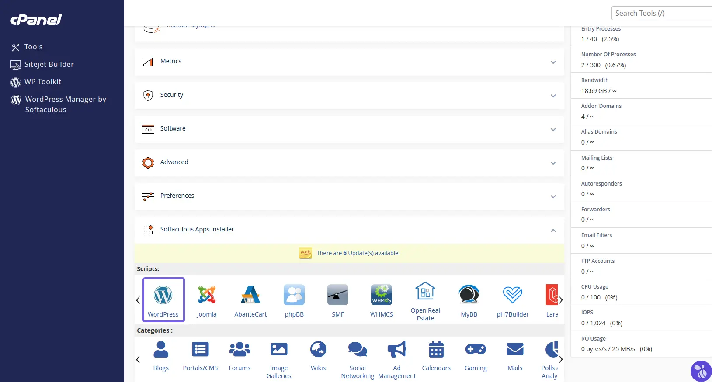Viewport: 712px width, 382px height.
Task: Open the Software section heading
Action: [x=173, y=128]
